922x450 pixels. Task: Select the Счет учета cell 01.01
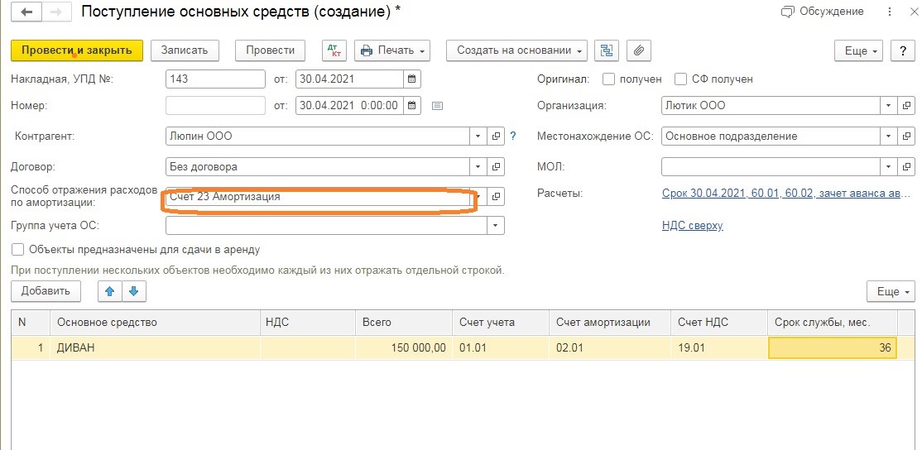[501, 347]
